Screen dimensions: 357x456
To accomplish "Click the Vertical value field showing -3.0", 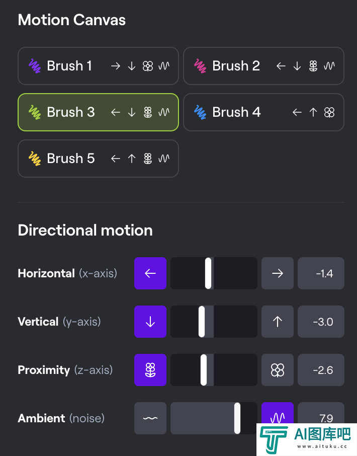I will [321, 321].
